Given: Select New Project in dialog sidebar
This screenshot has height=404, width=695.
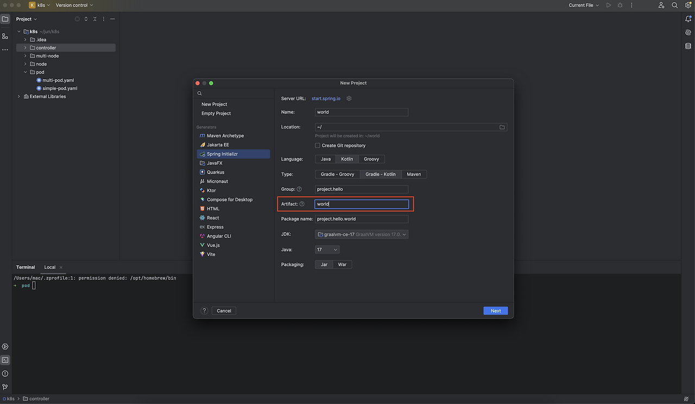Looking at the screenshot, I should tap(214, 104).
